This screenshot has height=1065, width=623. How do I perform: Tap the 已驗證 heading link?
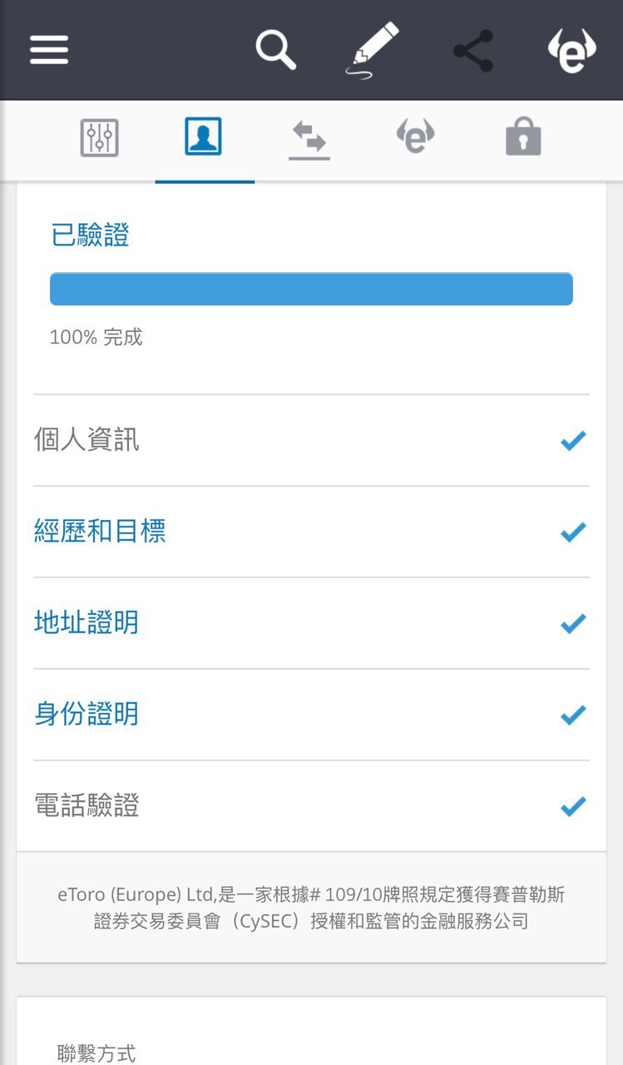90,236
